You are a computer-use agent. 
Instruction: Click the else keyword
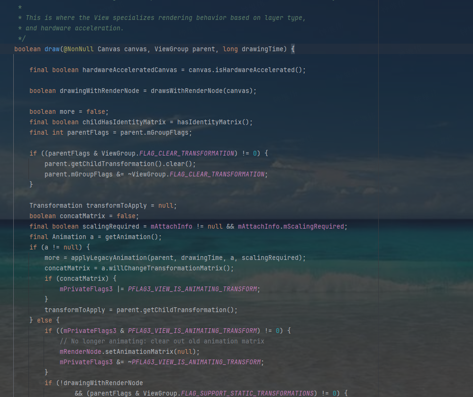(45, 320)
